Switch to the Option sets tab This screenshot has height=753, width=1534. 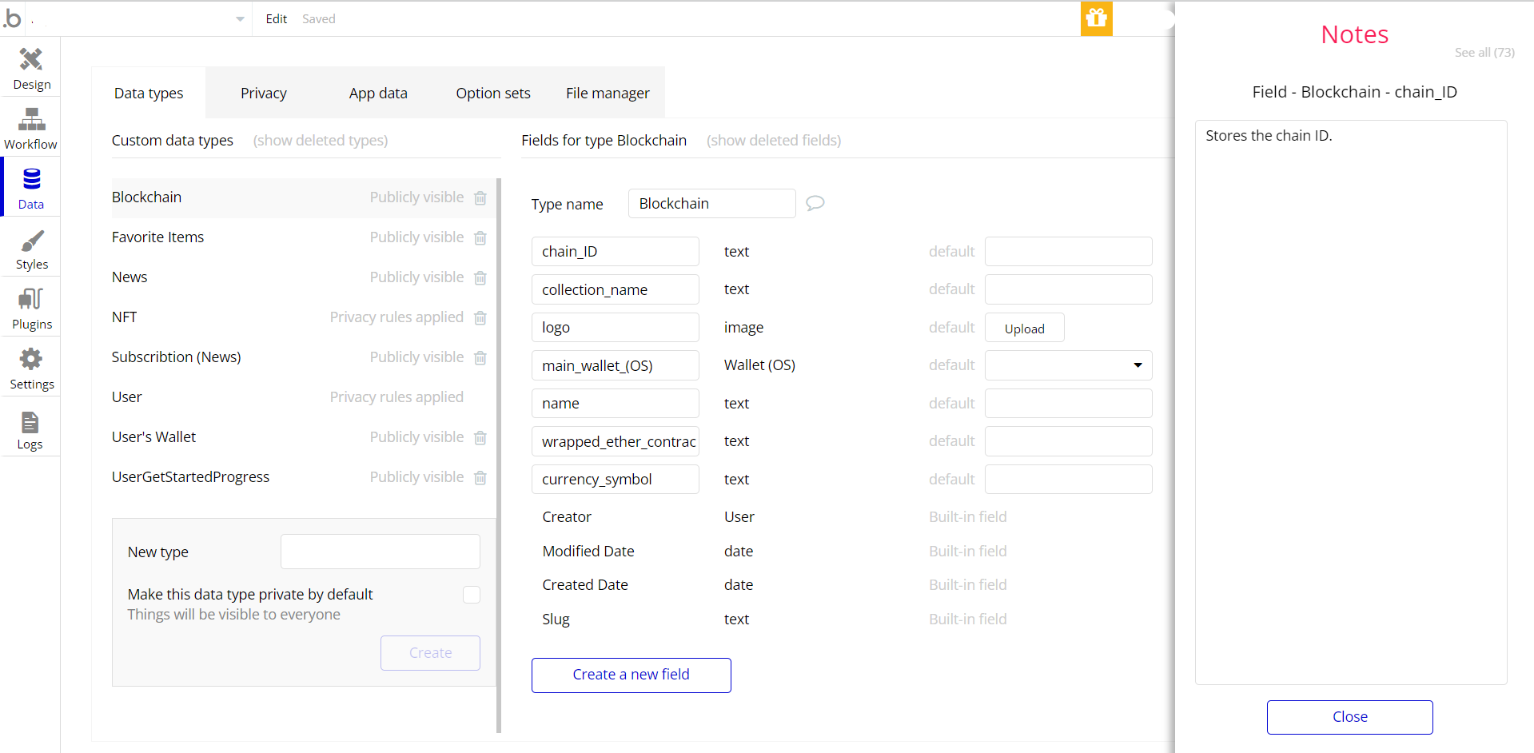pyautogui.click(x=492, y=94)
